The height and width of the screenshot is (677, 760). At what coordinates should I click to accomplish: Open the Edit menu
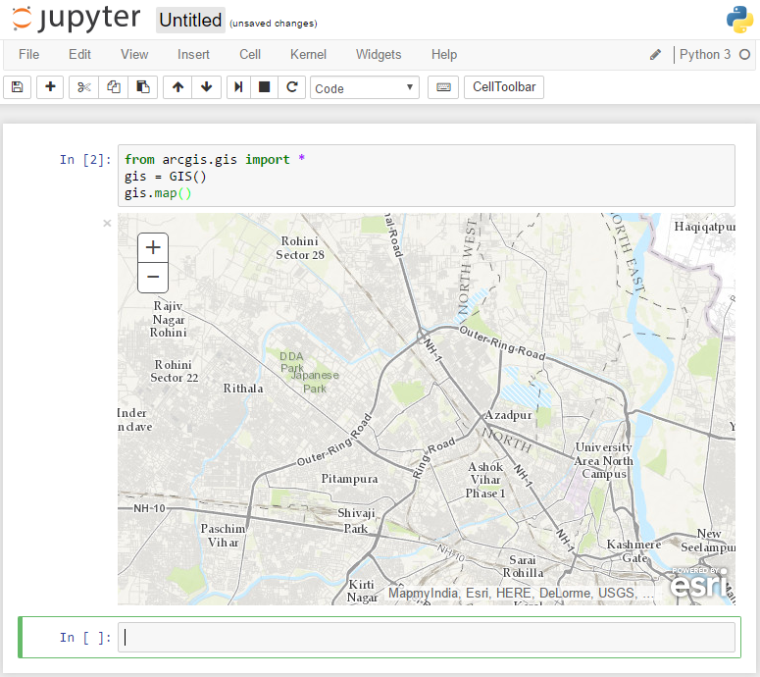(x=79, y=54)
